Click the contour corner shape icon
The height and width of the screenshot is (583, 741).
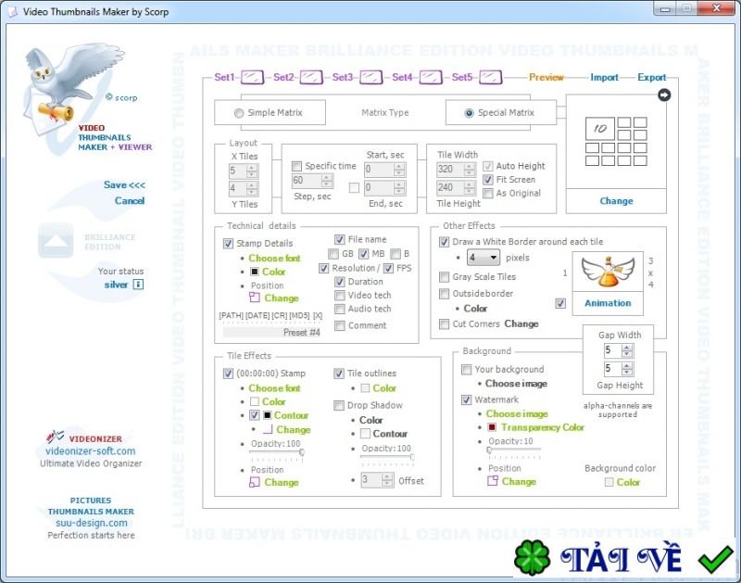click(x=268, y=429)
